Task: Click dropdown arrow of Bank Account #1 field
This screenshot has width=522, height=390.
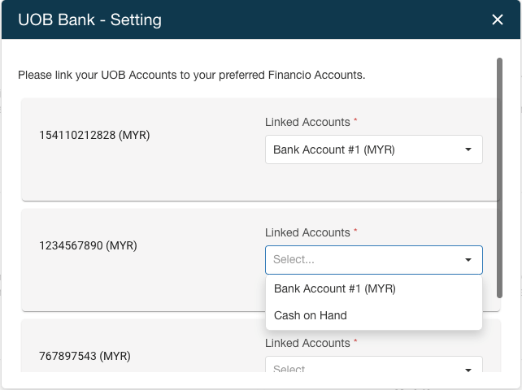Action: click(x=468, y=149)
